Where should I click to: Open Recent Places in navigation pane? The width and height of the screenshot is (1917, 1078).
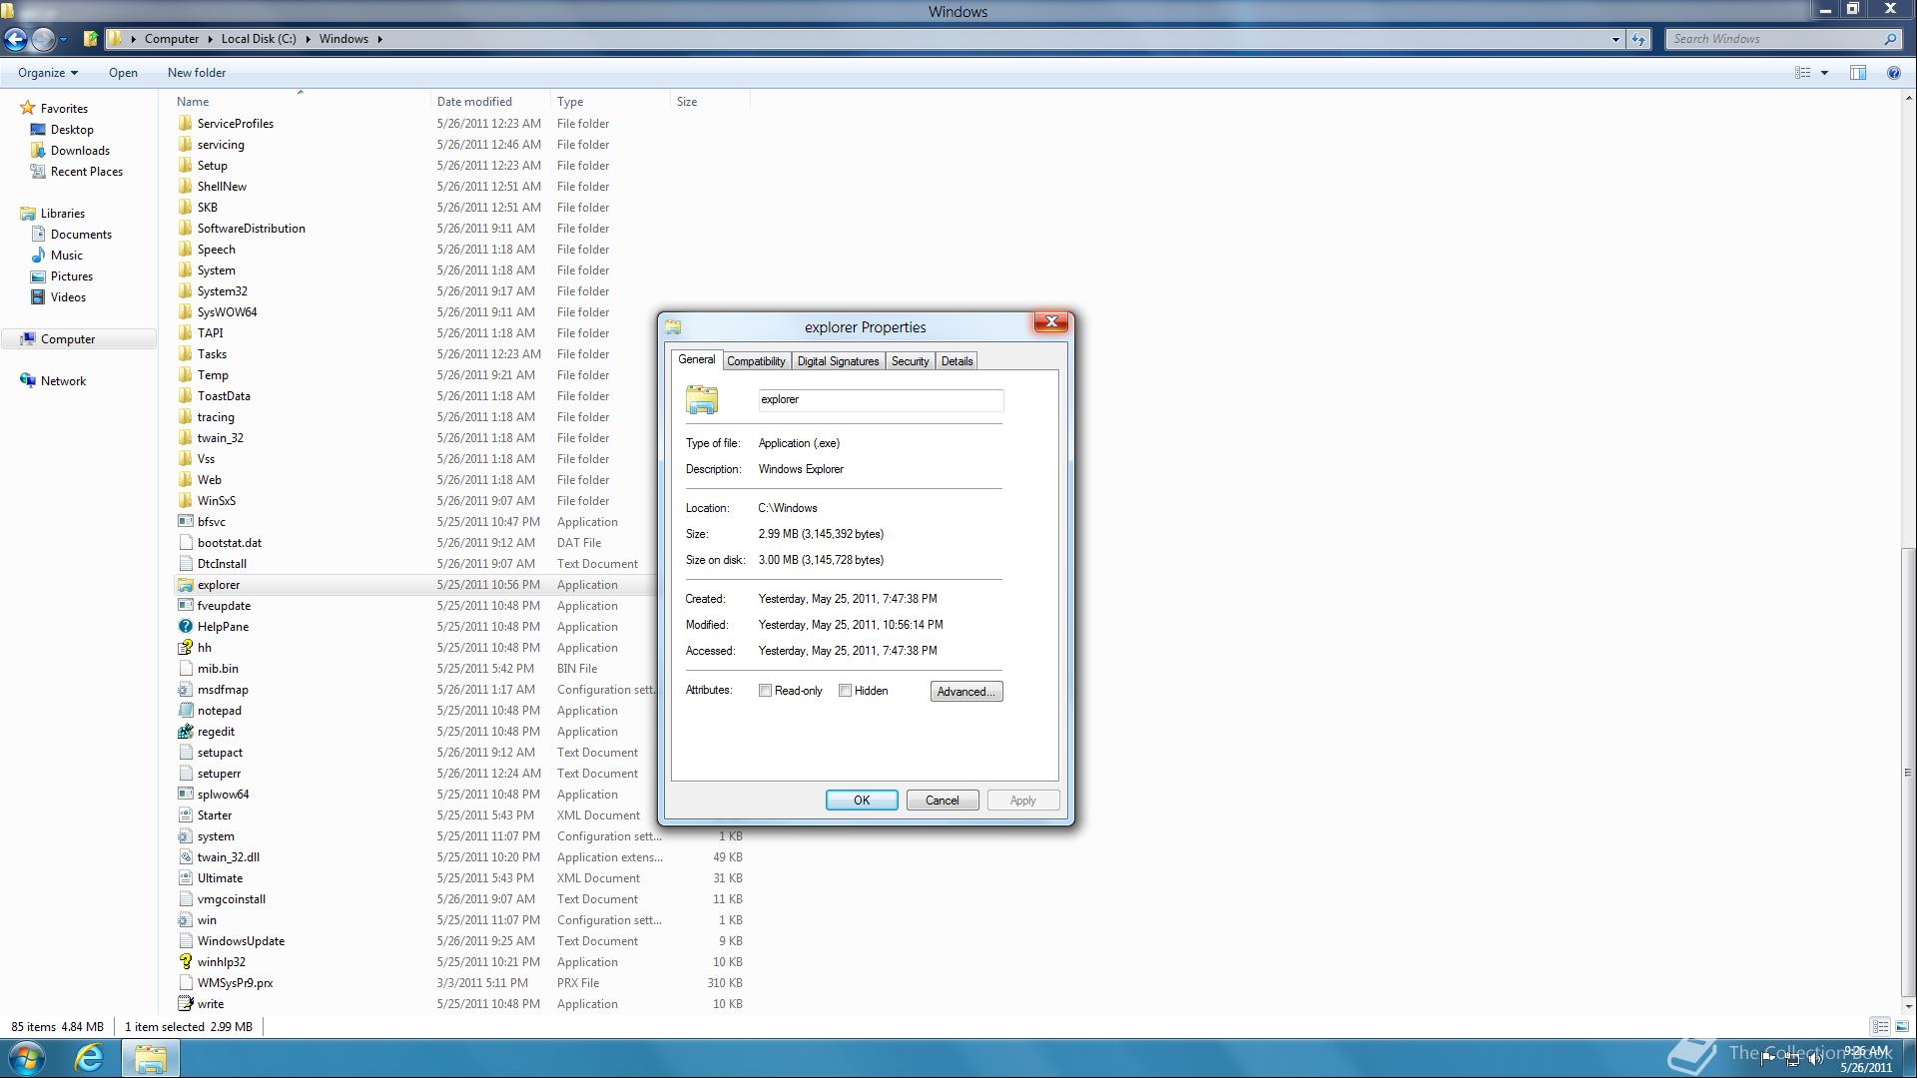(87, 172)
